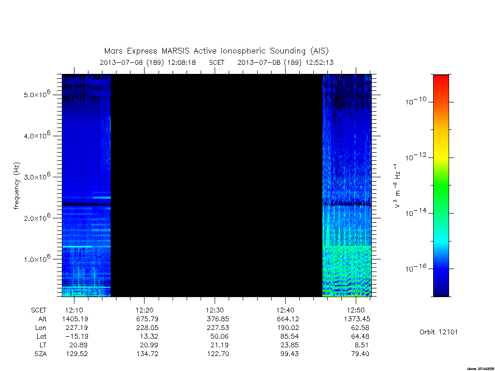The image size is (495, 371).
Task: Click the red top of the color bar
Action: 441,82
